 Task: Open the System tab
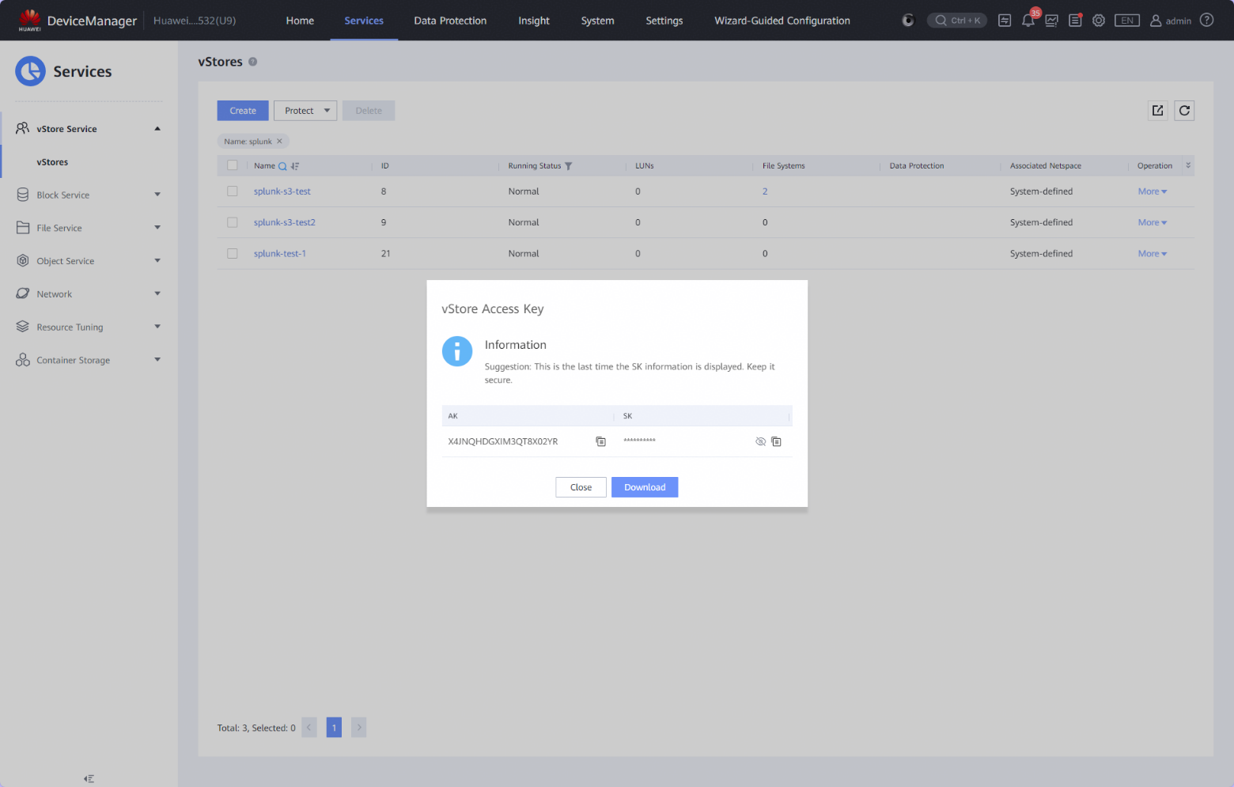click(597, 21)
